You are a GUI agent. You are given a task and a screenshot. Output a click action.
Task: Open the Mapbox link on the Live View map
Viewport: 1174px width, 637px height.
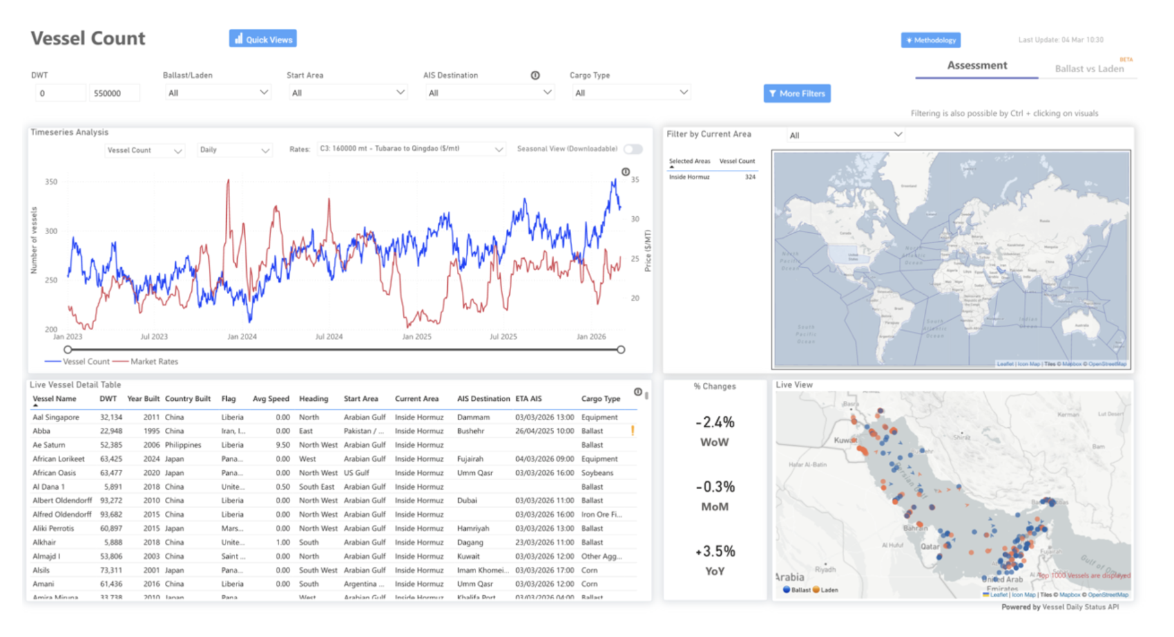[x=1070, y=595]
